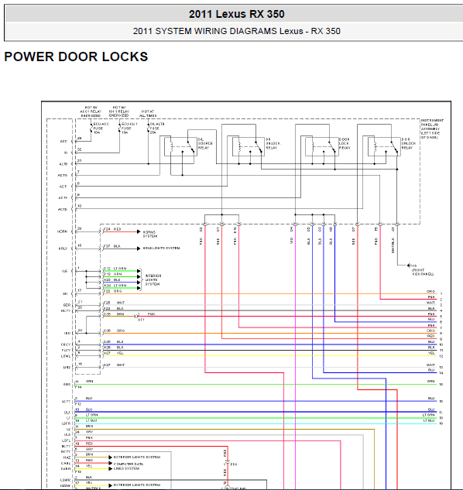Click the ACT+ terminal label
463x490 pixels.
pos(63,198)
